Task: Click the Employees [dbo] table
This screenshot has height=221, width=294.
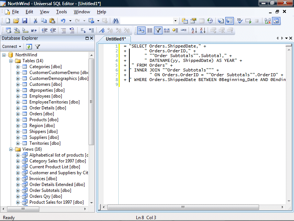Action: point(46,96)
